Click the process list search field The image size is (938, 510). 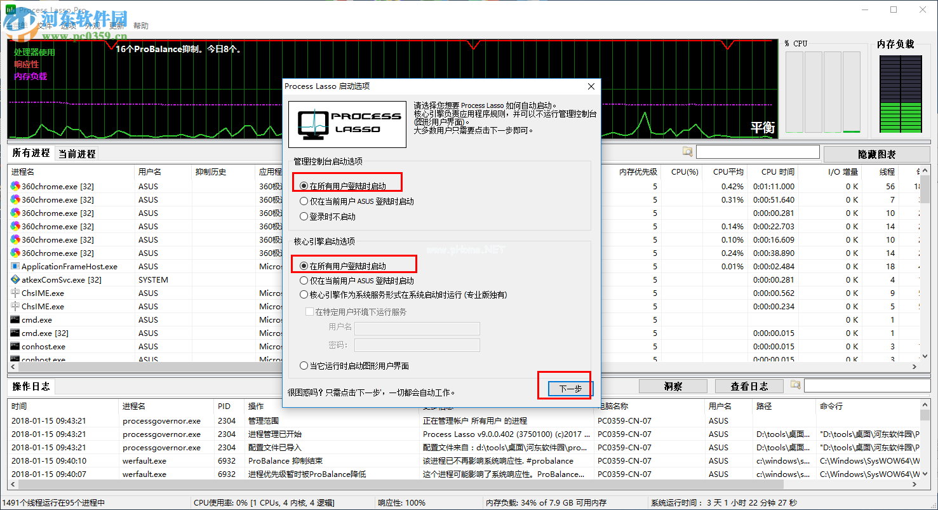758,152
